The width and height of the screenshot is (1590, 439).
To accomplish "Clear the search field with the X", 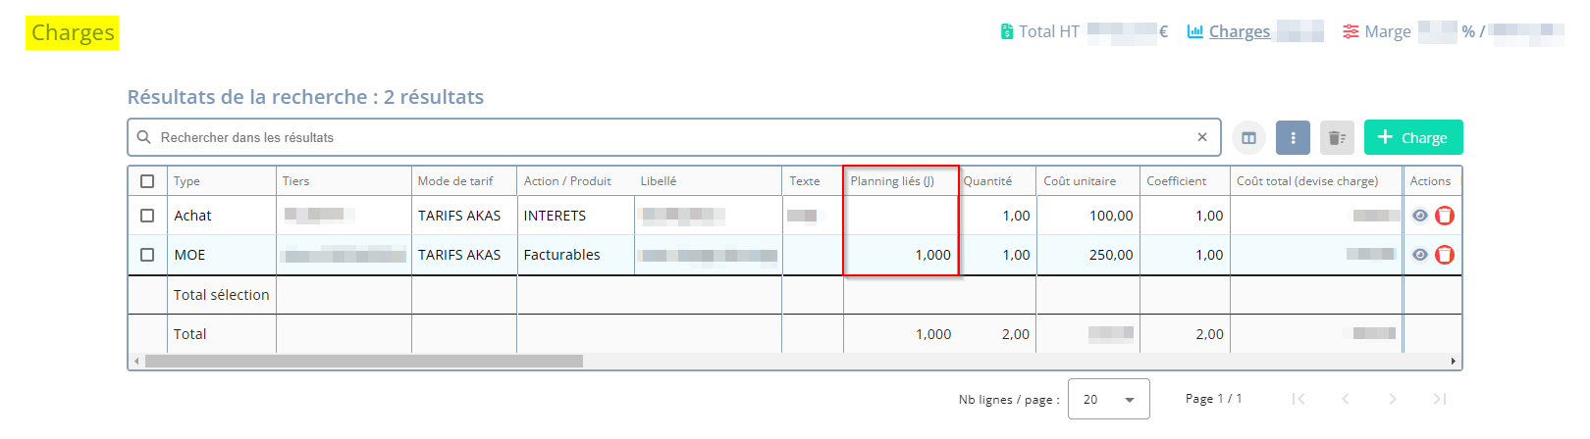I will [x=1202, y=137].
